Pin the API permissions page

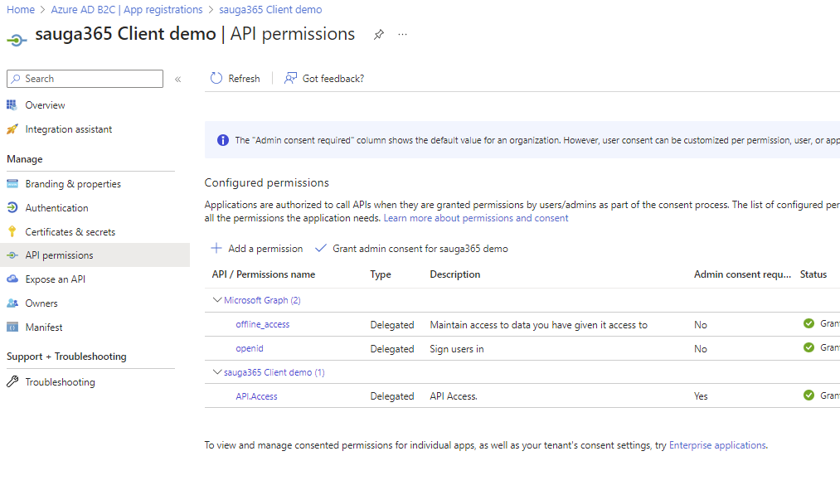pyautogui.click(x=379, y=34)
